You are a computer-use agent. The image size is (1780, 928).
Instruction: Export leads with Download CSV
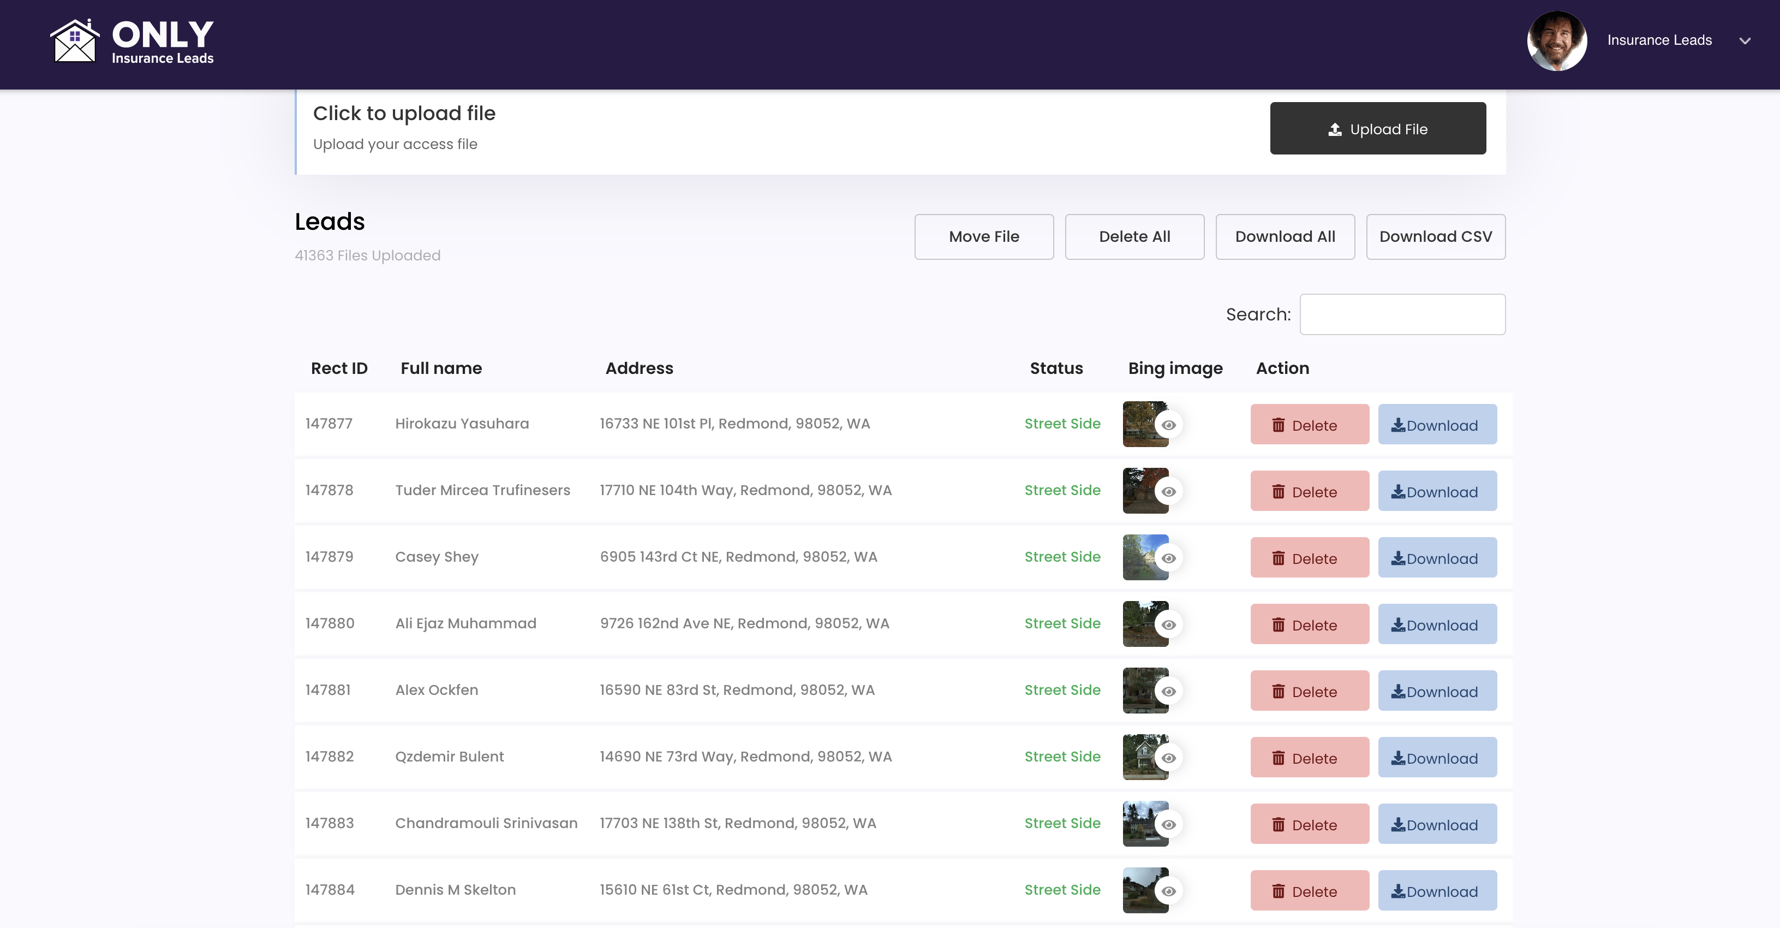click(x=1436, y=236)
